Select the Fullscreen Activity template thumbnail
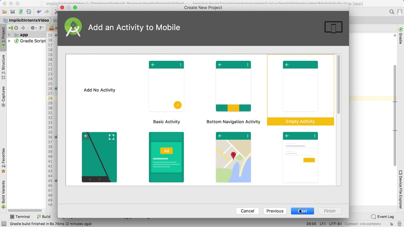404x227 pixels. [99, 157]
